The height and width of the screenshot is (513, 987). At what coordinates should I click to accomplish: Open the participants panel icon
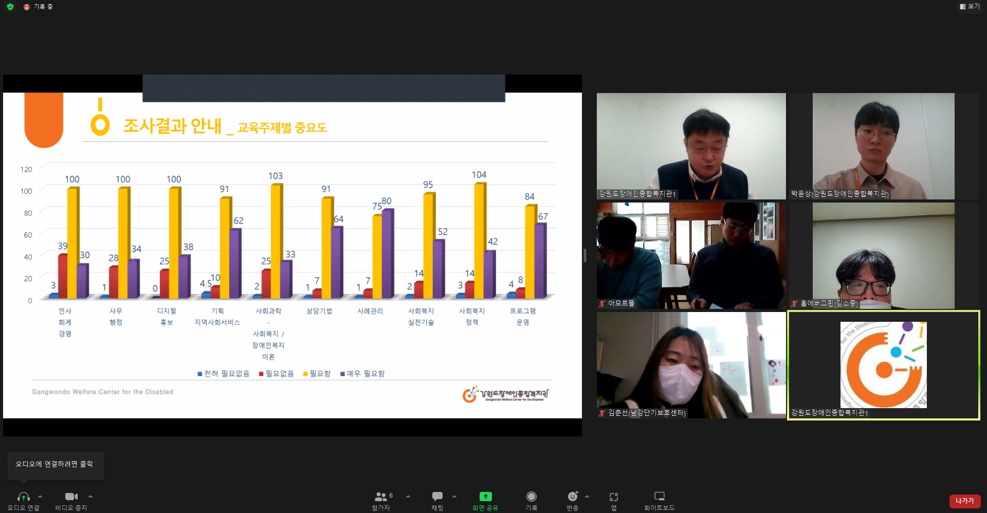coord(381,497)
